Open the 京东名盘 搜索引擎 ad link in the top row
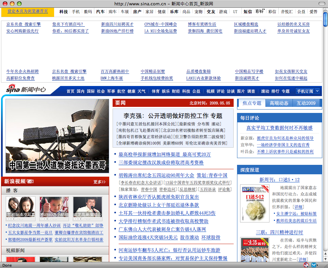This screenshot has height=268, width=328. [x=23, y=24]
